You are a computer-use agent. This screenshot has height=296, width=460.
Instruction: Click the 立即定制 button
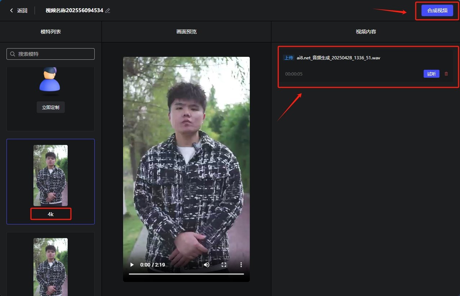tap(50, 107)
